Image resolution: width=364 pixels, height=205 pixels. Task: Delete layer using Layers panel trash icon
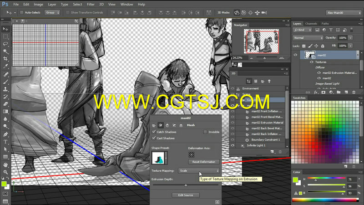[354, 92]
